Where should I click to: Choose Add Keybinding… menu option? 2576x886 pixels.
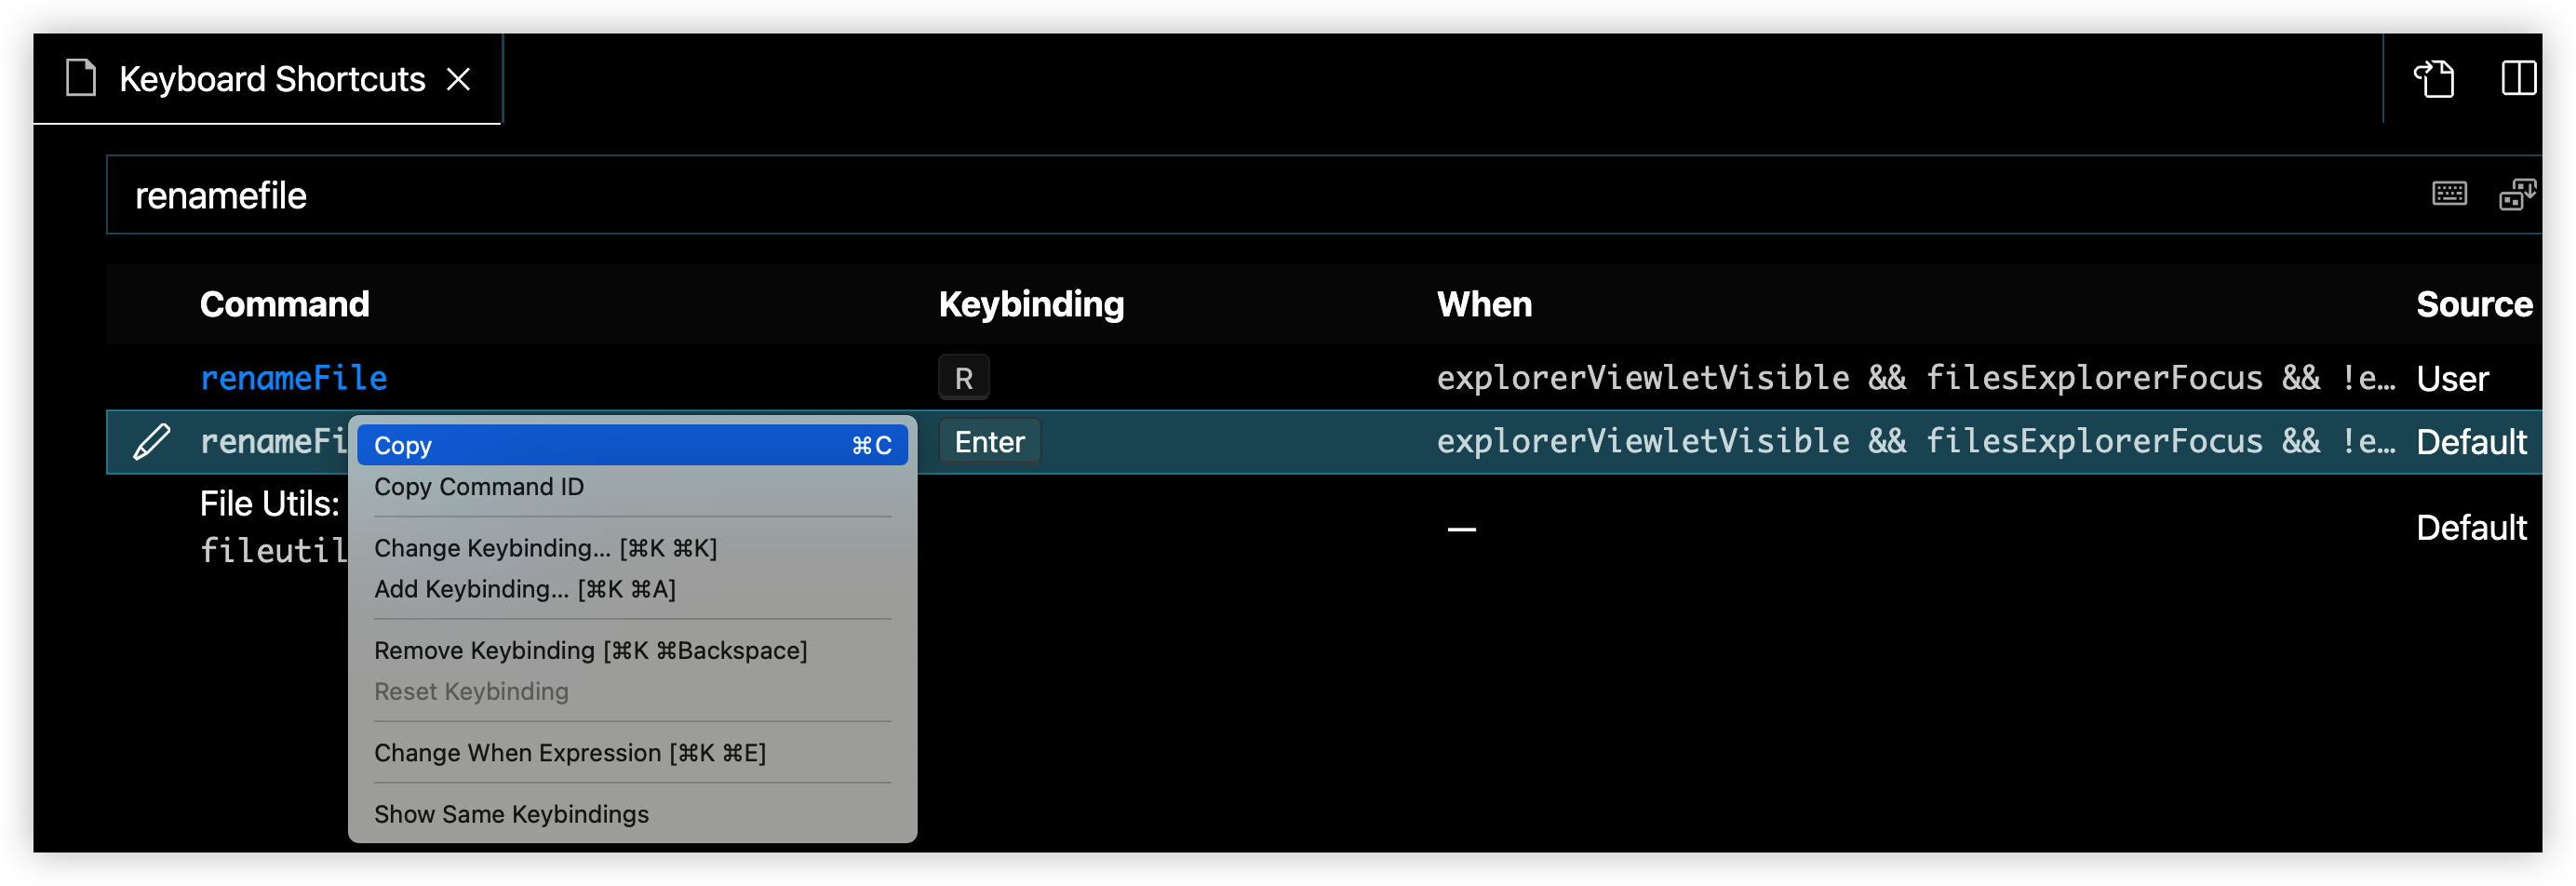pos(525,589)
